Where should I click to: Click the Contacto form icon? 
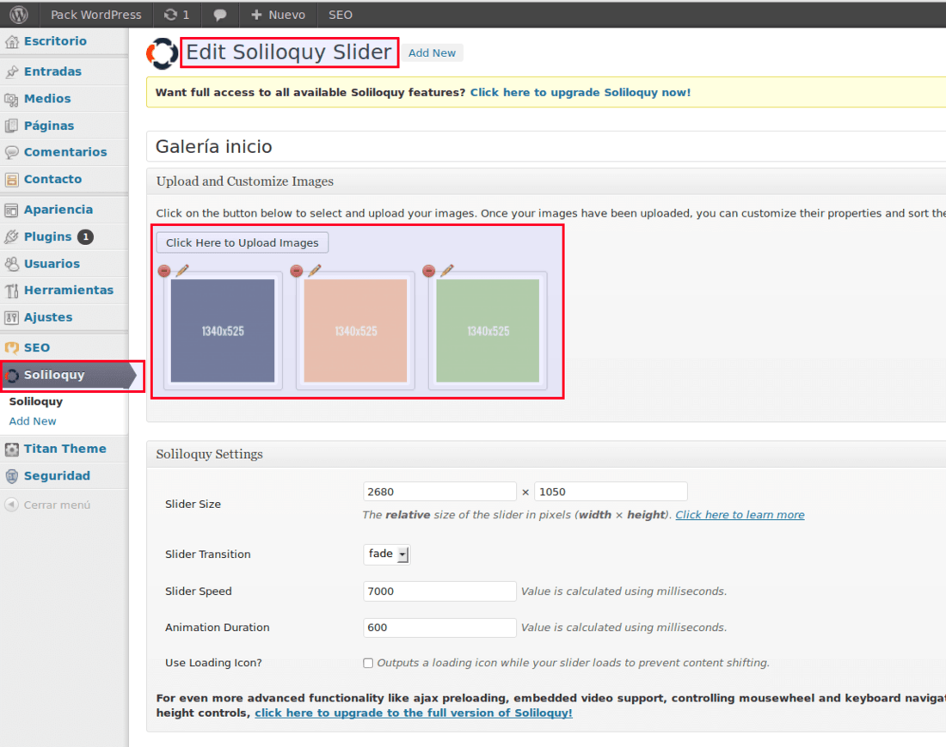tap(11, 180)
